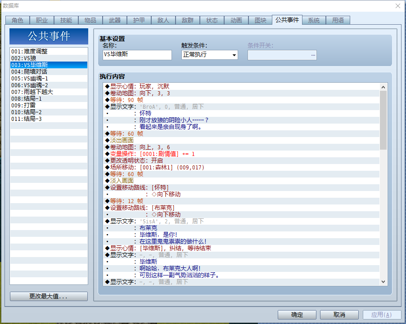Select the line 在这里鬼鬼祟祟的做什么！

pos(241,241)
